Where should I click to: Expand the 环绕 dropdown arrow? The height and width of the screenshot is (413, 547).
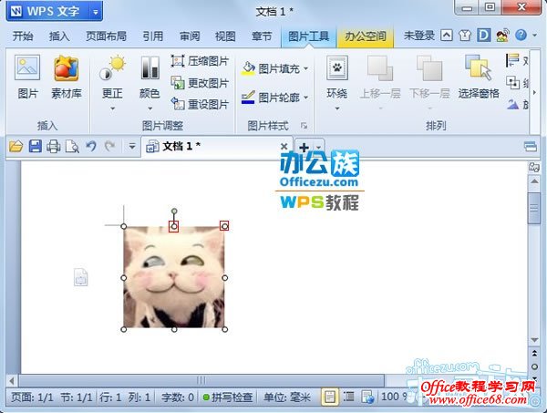pyautogui.click(x=337, y=108)
